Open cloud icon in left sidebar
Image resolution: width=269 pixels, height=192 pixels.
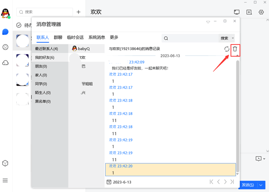click(x=5, y=63)
